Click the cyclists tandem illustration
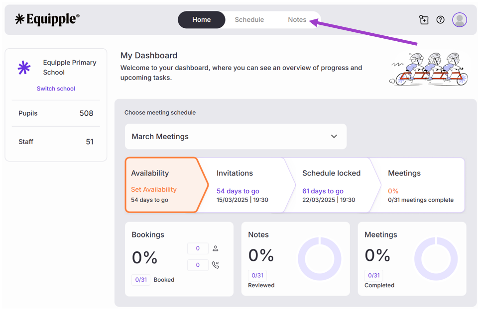 [429, 69]
